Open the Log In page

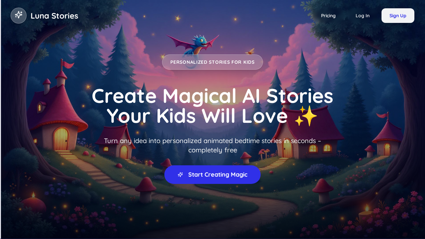tap(363, 16)
